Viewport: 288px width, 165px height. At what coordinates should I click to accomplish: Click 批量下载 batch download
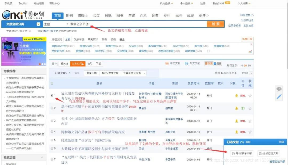[91, 73]
